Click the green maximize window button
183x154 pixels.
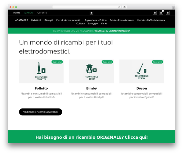tap(16, 7)
